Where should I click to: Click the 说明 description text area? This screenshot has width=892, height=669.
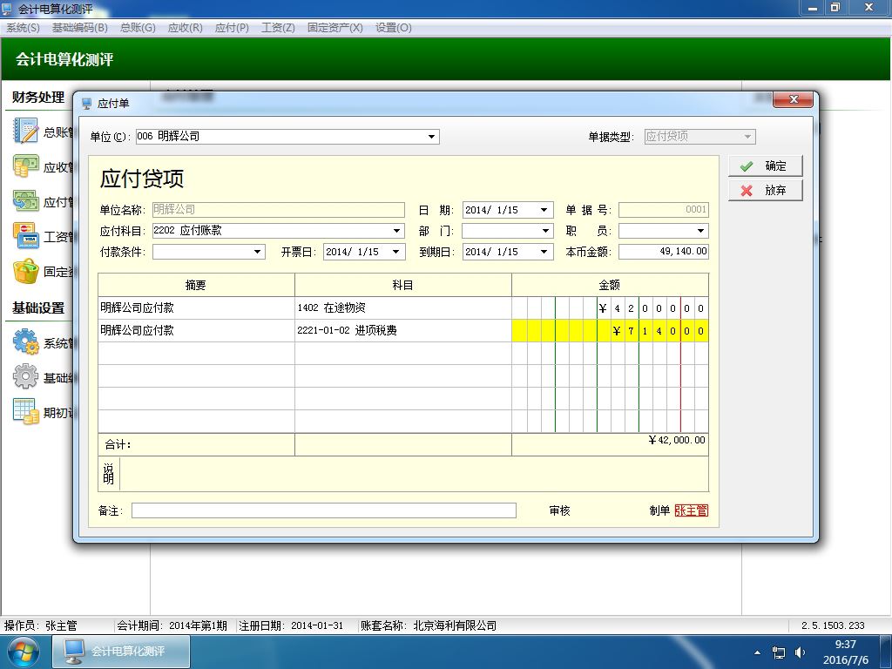[x=414, y=474]
